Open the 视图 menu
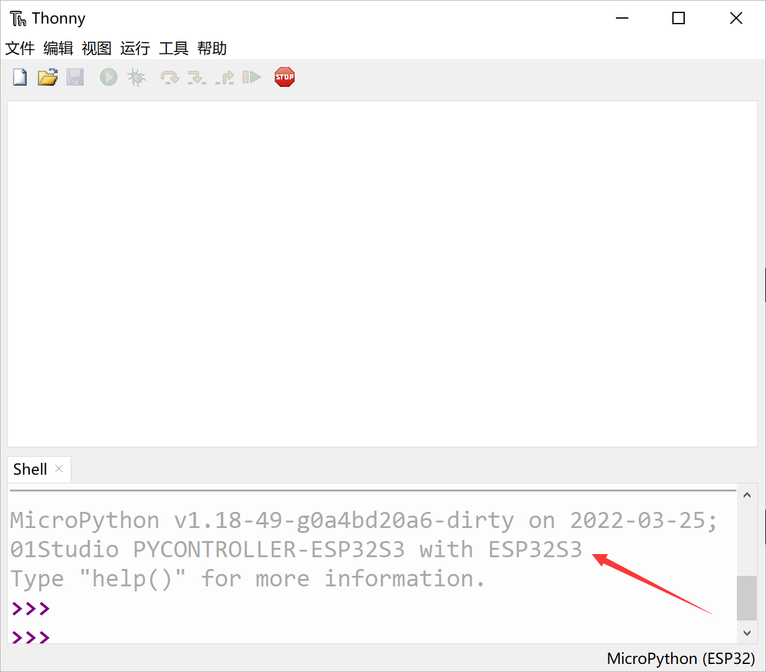 pos(97,48)
